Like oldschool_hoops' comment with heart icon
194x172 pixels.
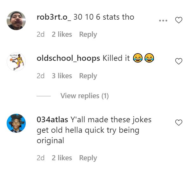179,61
